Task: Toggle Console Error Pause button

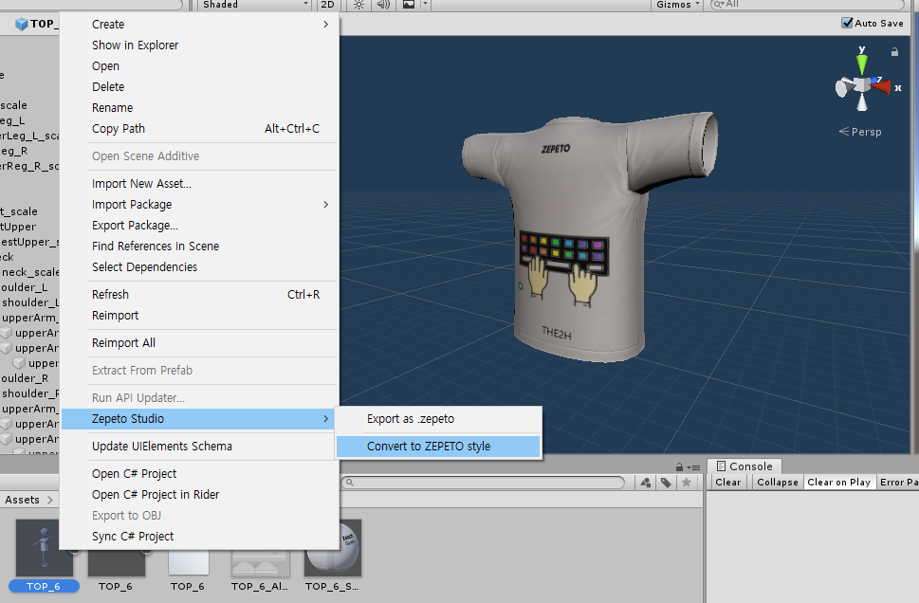Action: coord(898,483)
